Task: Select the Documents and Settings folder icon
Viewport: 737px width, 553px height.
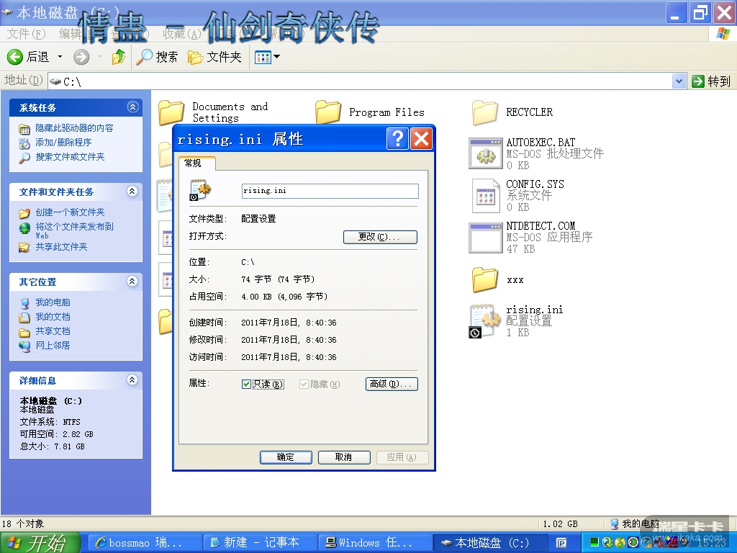Action: pos(171,112)
